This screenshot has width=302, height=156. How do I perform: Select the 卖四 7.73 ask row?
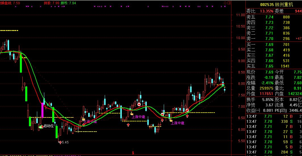tap(274, 22)
